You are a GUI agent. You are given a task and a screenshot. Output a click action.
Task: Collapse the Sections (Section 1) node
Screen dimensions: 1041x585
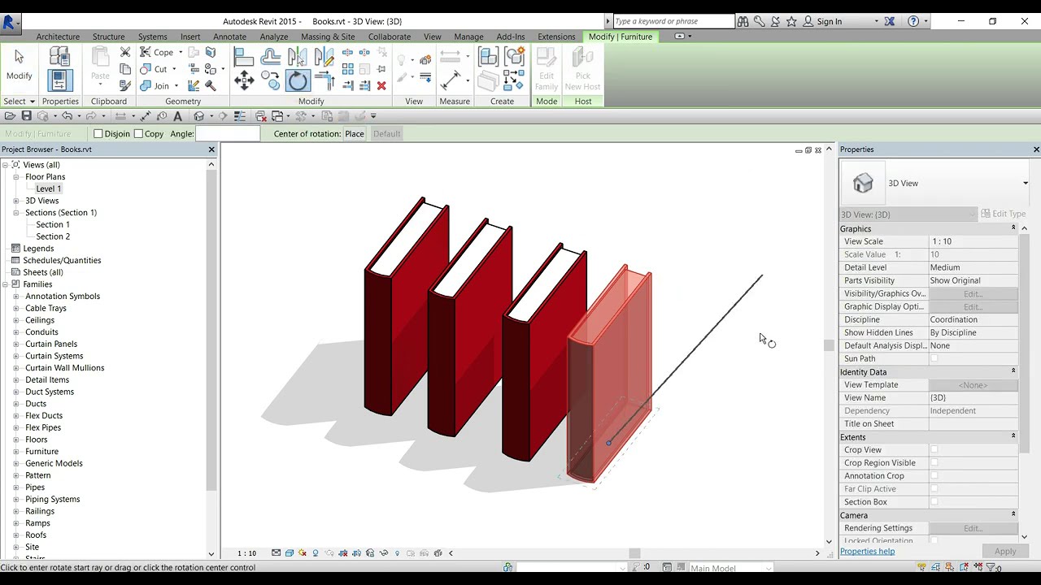click(16, 212)
